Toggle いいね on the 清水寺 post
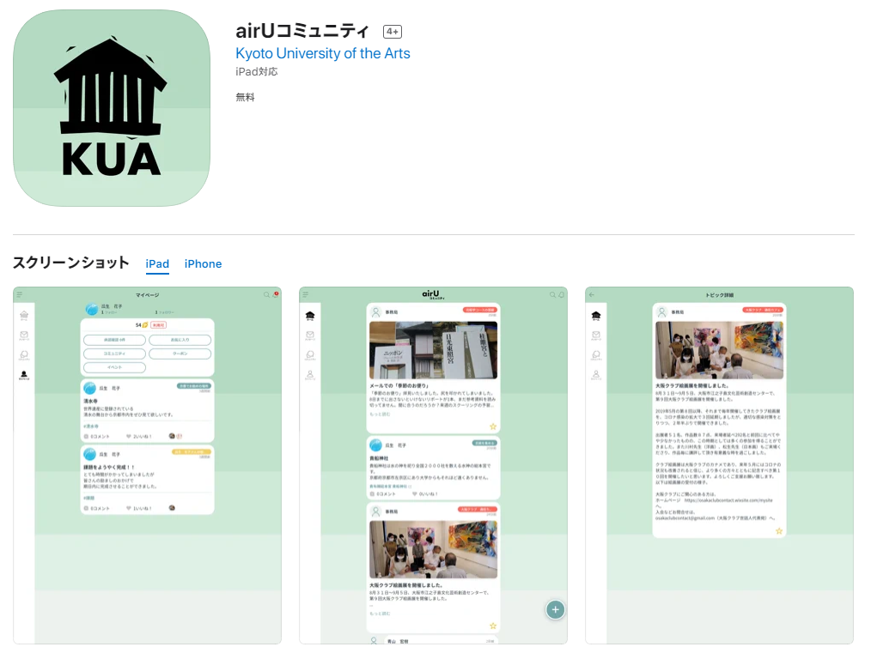 pos(128,438)
